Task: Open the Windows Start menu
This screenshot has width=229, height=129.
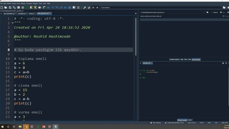Action: click(3, 126)
